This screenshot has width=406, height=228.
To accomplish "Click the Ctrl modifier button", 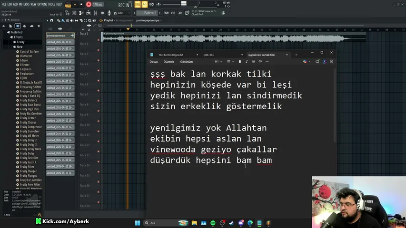I will point(173,13).
